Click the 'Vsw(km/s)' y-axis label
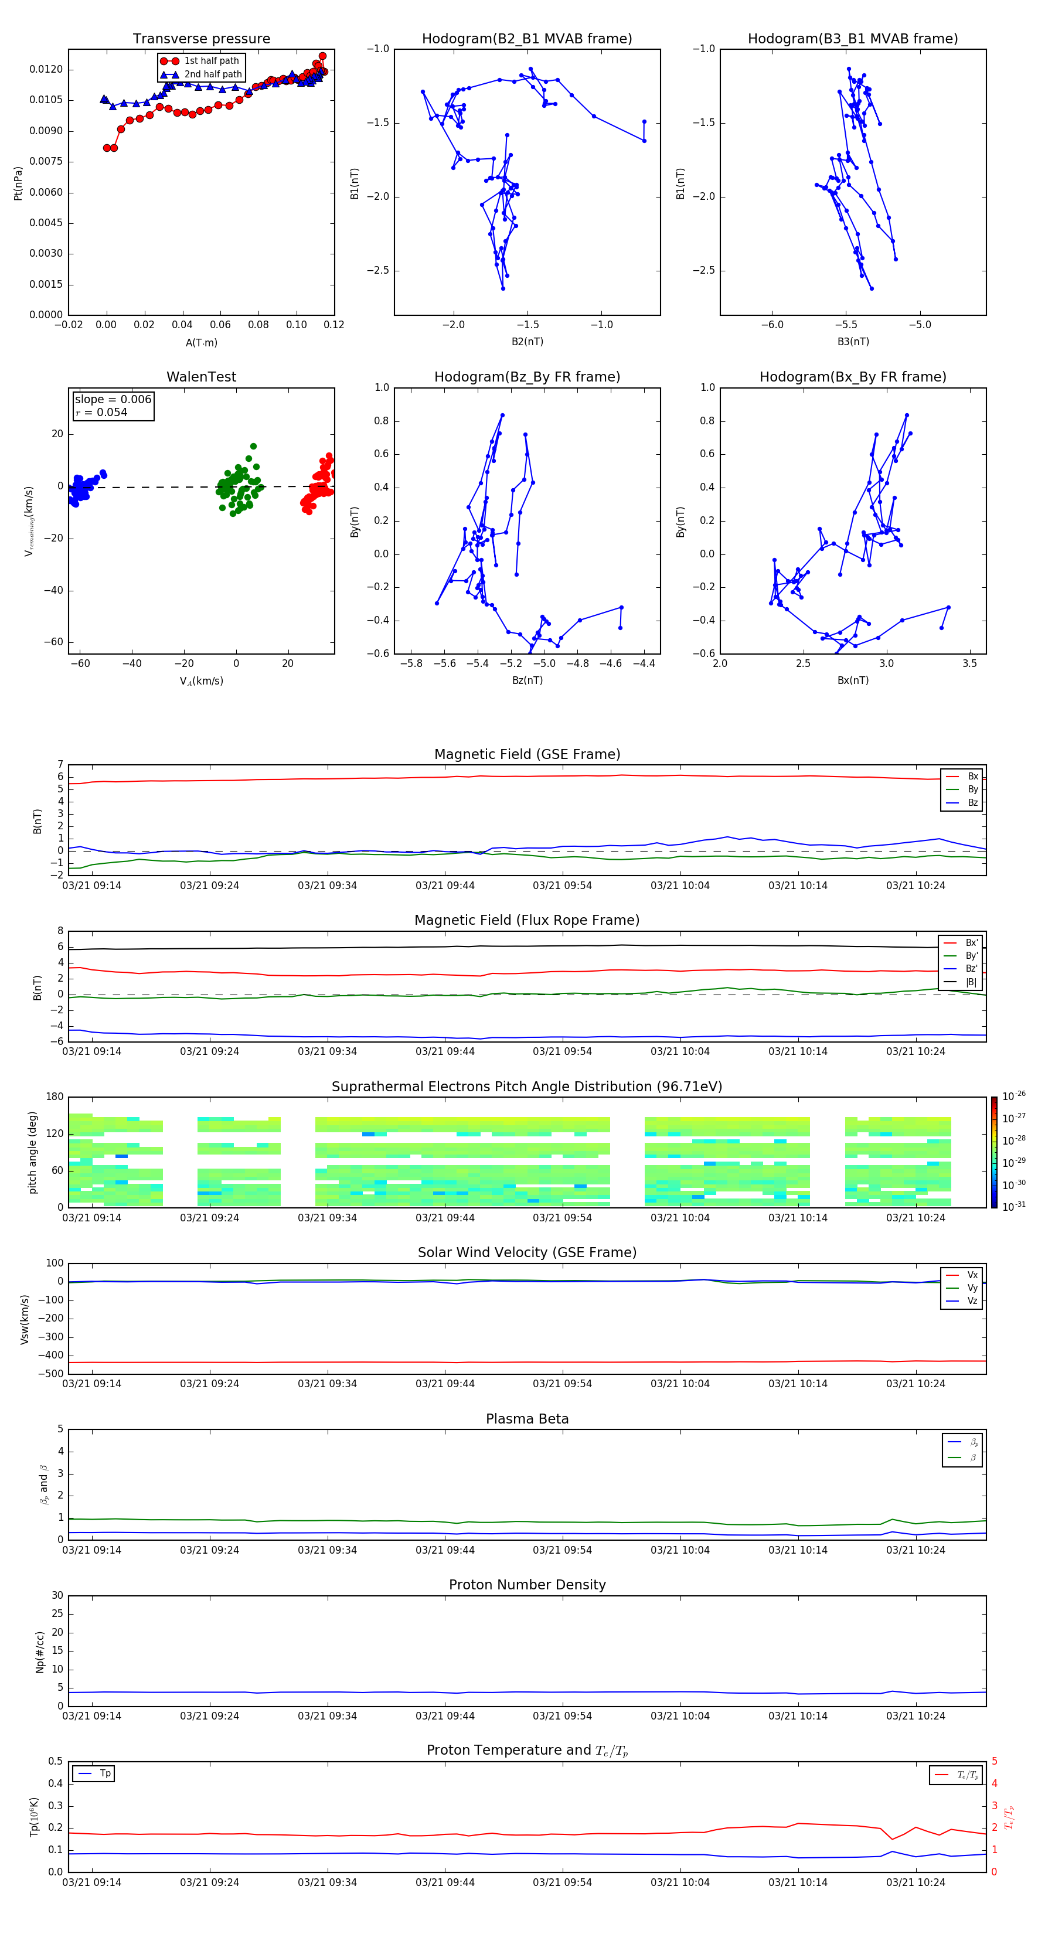This screenshot has width=1055, height=1934. [25, 1319]
